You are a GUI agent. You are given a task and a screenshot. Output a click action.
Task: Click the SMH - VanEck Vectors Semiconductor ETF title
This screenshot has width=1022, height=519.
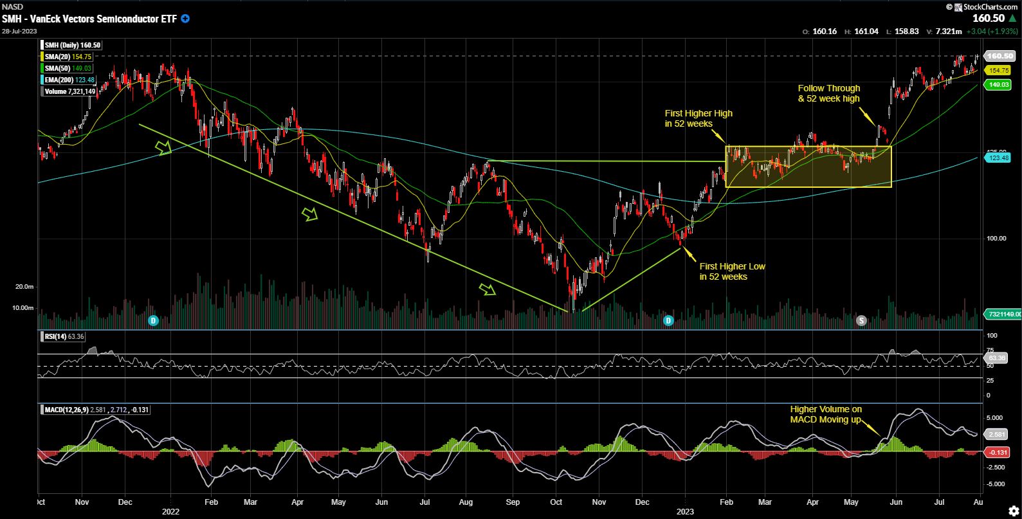coord(89,19)
